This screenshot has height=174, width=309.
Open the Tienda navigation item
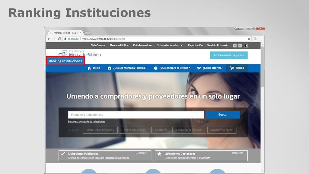click(237, 68)
